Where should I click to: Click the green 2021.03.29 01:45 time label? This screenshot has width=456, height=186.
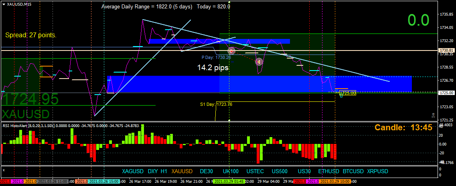coord(229,182)
